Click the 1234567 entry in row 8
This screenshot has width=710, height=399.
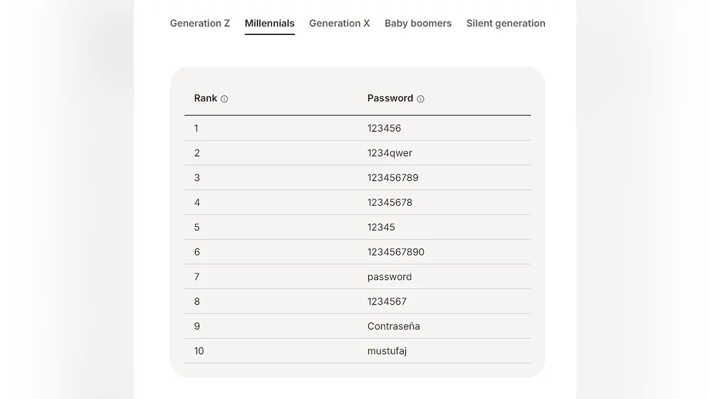pyautogui.click(x=387, y=302)
